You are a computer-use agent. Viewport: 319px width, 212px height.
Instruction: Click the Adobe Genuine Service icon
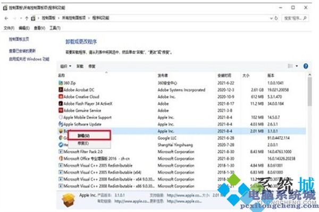61,111
